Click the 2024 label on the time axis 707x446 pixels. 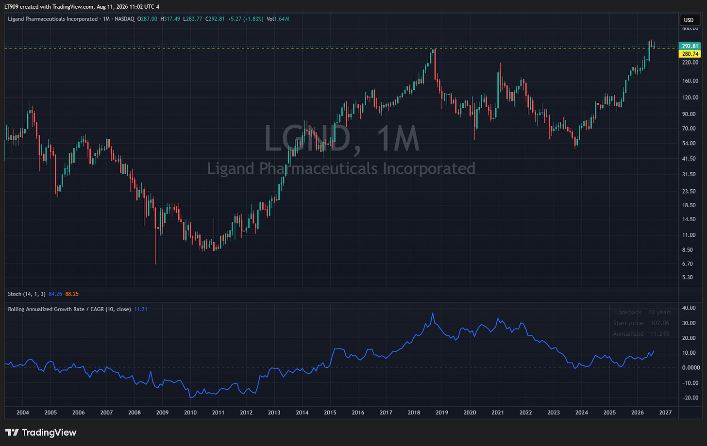(x=582, y=413)
